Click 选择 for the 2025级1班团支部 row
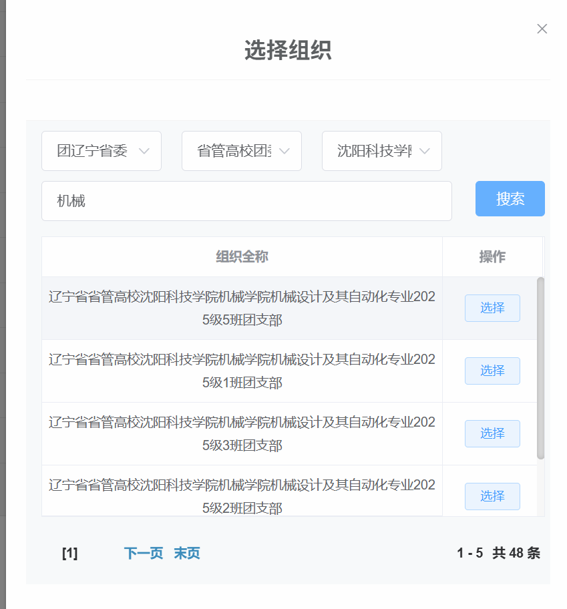This screenshot has width=567, height=609. tap(492, 371)
